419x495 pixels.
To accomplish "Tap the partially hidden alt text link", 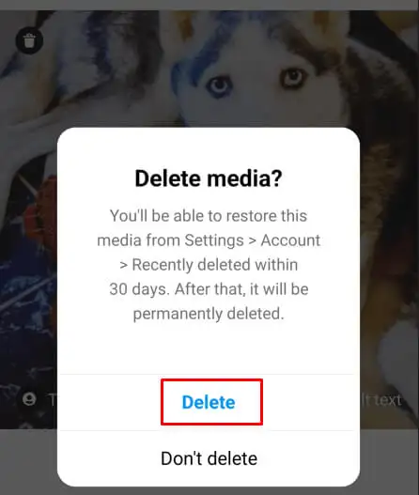I will [382, 400].
